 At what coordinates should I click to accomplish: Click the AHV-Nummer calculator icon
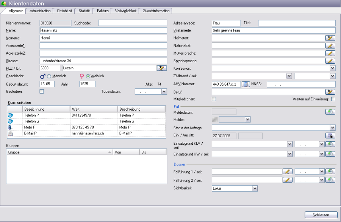coord(246,84)
